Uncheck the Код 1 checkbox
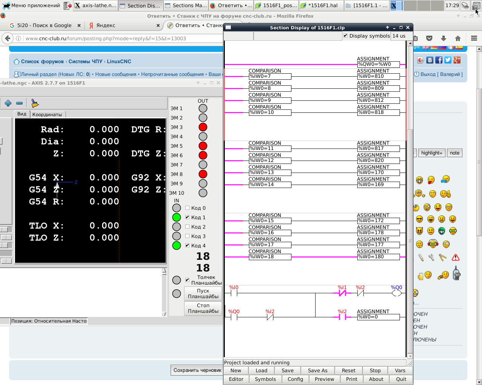 click(x=188, y=217)
